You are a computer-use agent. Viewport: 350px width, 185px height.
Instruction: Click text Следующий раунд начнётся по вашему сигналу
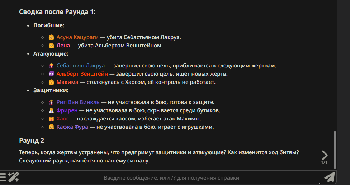(x=84, y=161)
